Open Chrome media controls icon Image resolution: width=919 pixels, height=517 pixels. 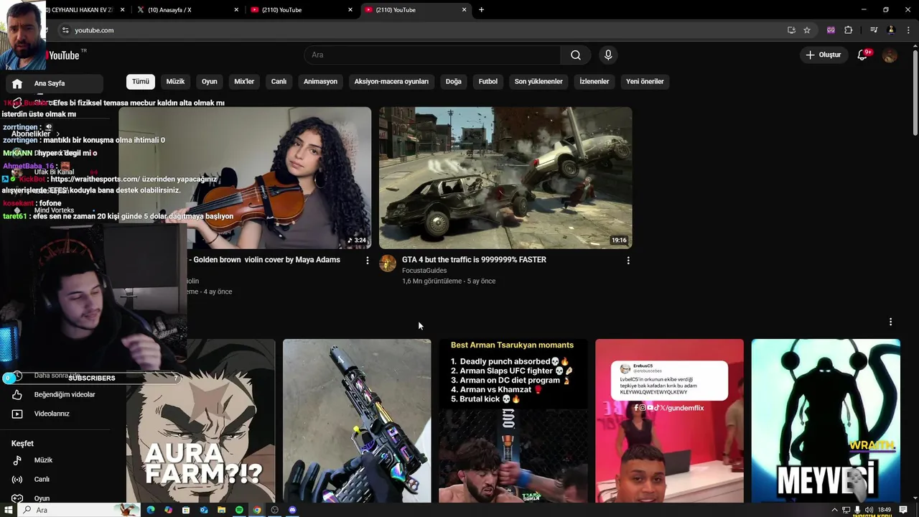pos(874,30)
